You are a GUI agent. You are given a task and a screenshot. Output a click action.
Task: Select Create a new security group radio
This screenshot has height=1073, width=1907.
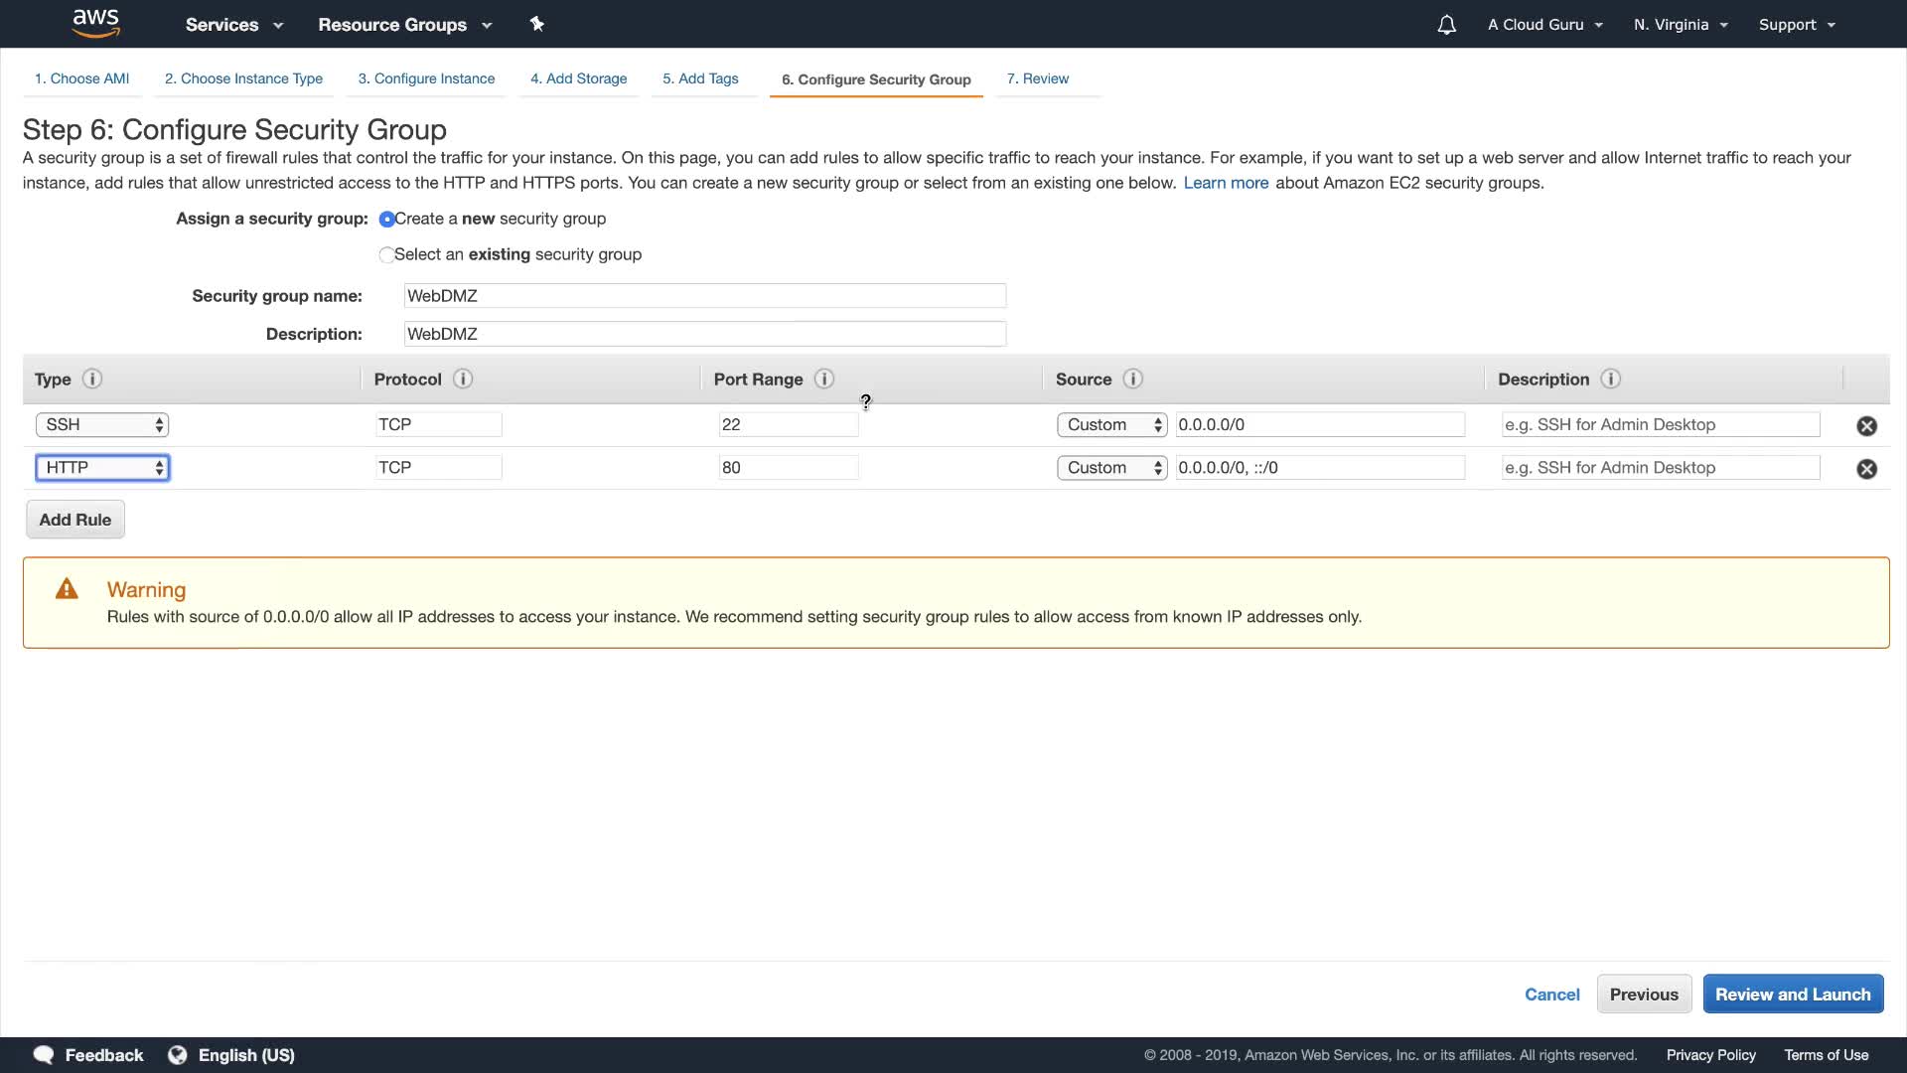pyautogui.click(x=386, y=219)
